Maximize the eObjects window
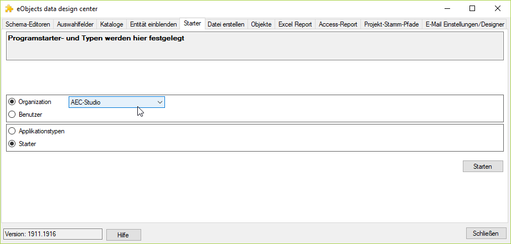This screenshot has height=244, width=511. (x=472, y=9)
